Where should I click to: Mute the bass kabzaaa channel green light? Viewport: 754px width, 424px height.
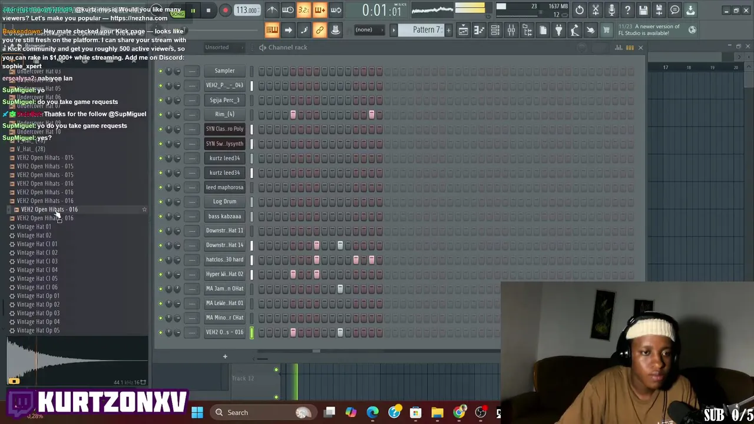[x=160, y=216]
